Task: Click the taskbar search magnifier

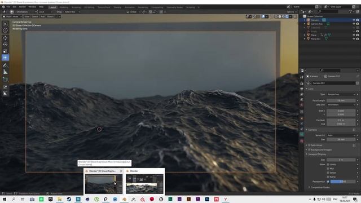Action: [x=14, y=199]
